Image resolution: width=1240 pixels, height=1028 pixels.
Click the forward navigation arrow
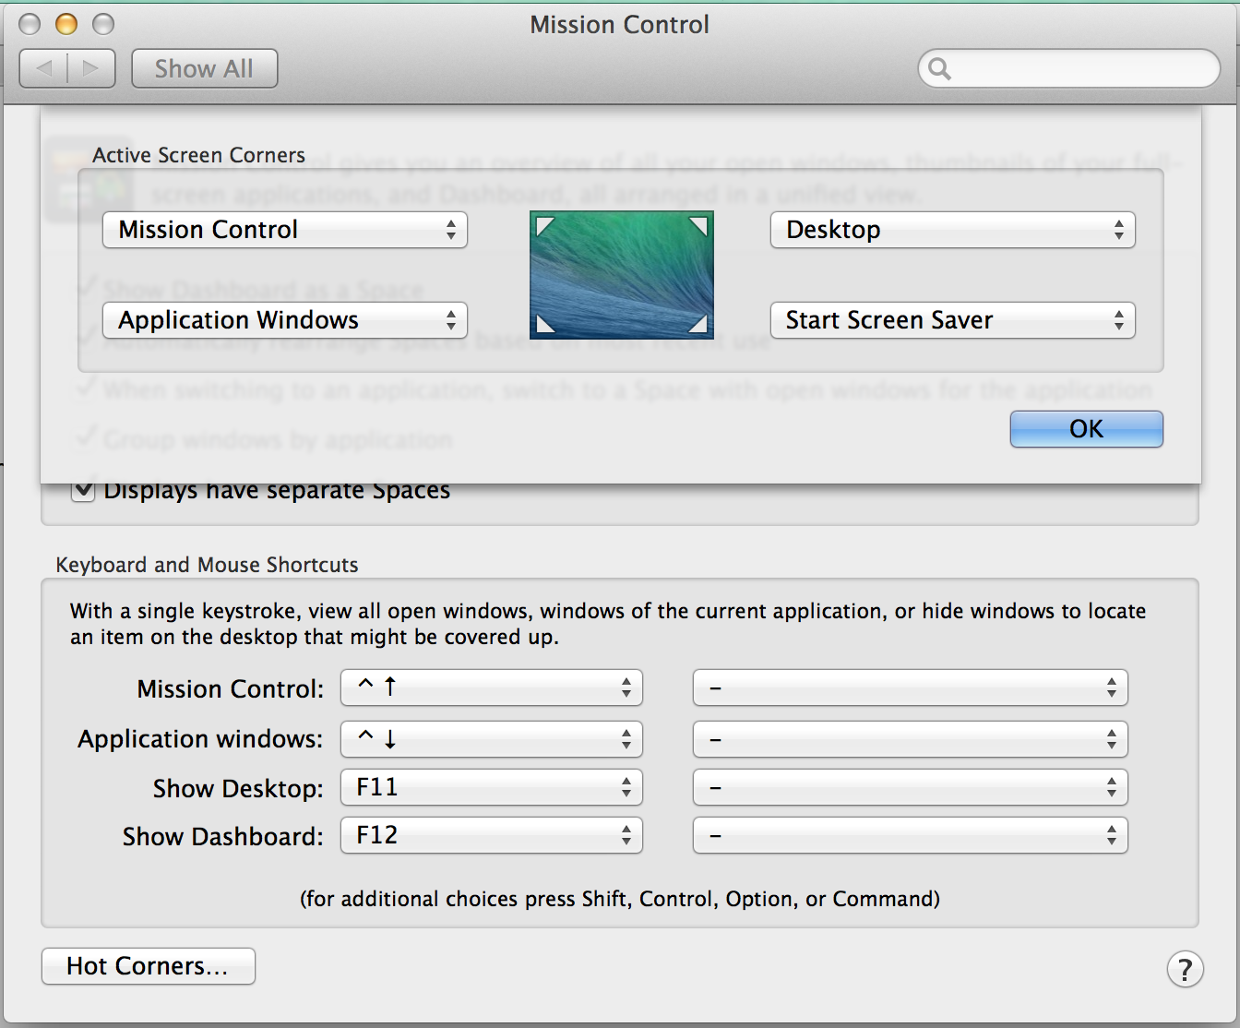(x=90, y=68)
